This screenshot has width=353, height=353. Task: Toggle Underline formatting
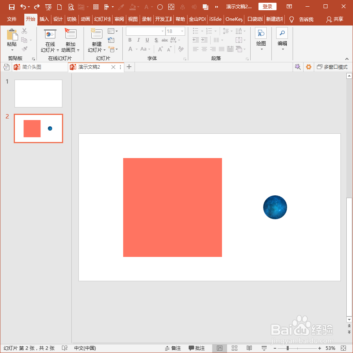point(147,40)
